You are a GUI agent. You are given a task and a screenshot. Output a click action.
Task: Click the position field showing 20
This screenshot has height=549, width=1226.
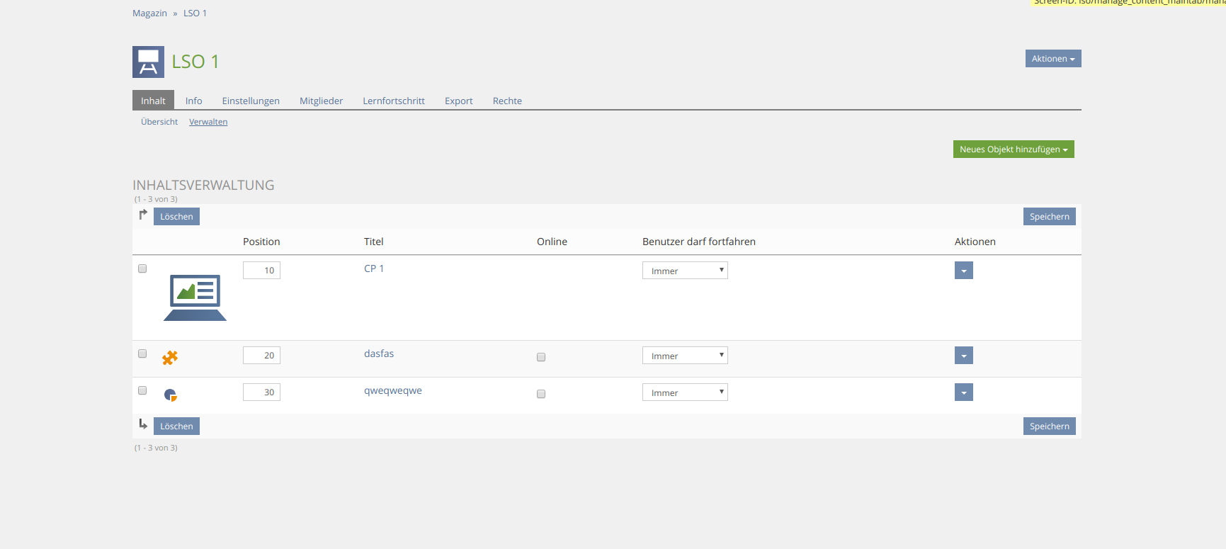tap(261, 356)
